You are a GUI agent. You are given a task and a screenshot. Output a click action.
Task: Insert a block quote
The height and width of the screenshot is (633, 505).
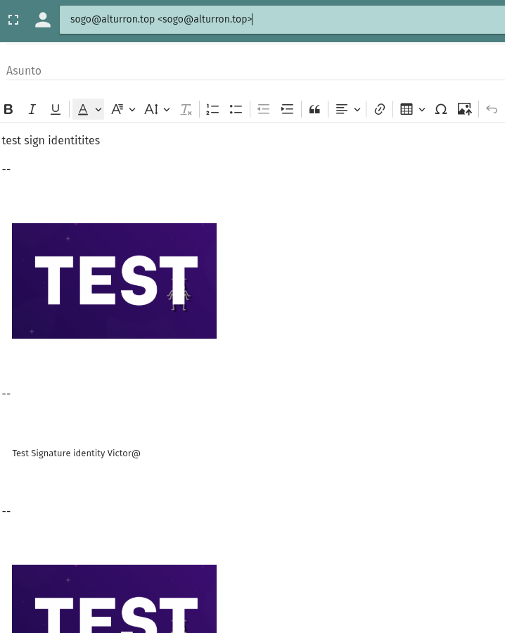click(x=314, y=109)
